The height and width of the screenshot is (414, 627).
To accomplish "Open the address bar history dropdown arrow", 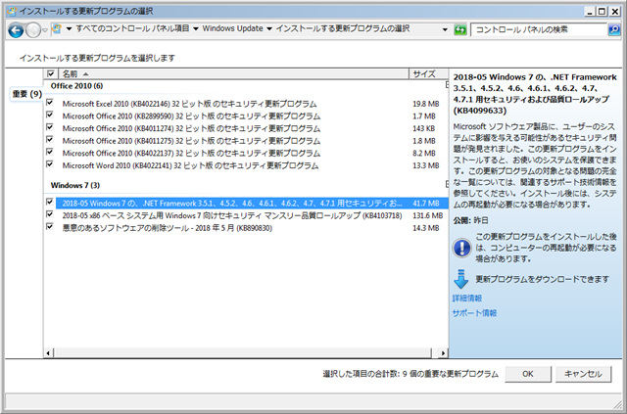I will coord(445,29).
